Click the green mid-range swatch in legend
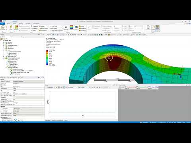The height and width of the screenshot is (143, 191). tap(47, 58)
